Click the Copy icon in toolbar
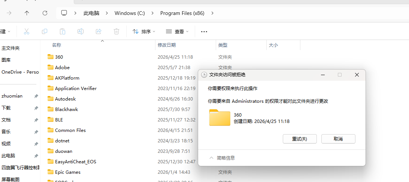 pos(45,31)
